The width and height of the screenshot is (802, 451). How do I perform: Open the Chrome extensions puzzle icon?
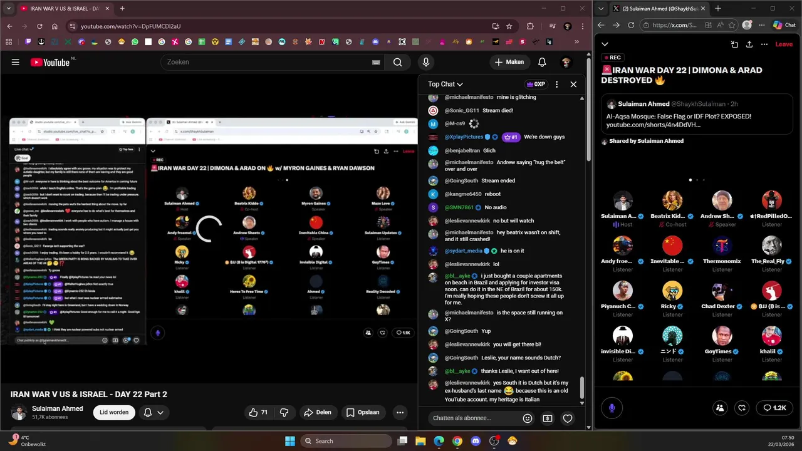(531, 26)
